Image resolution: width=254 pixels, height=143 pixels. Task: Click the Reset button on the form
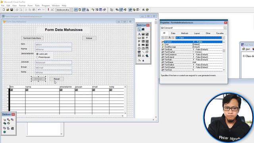[x=56, y=79]
